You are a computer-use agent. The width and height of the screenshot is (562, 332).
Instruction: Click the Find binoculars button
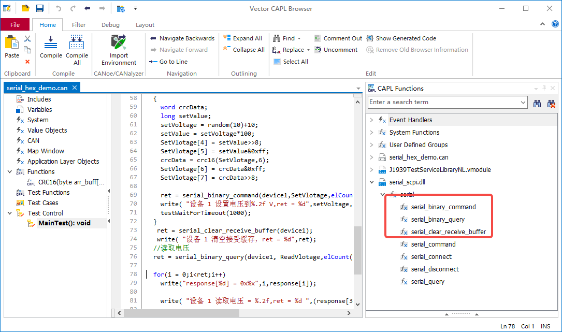point(284,38)
